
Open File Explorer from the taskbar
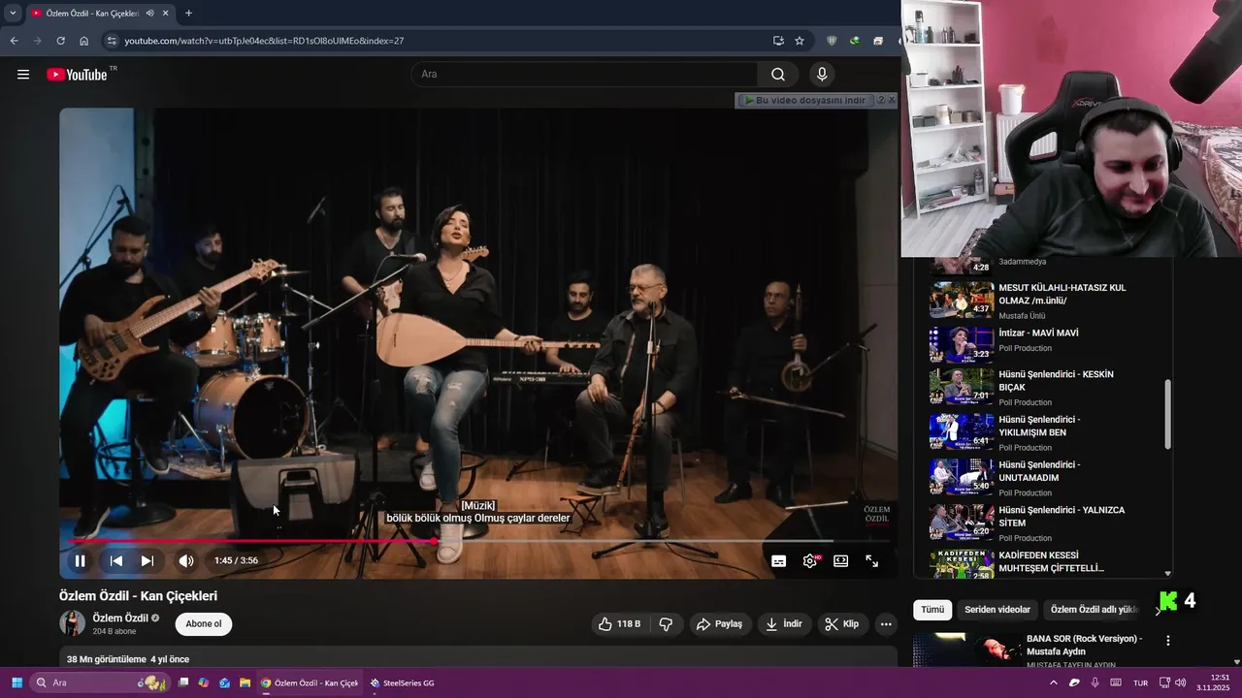[245, 682]
